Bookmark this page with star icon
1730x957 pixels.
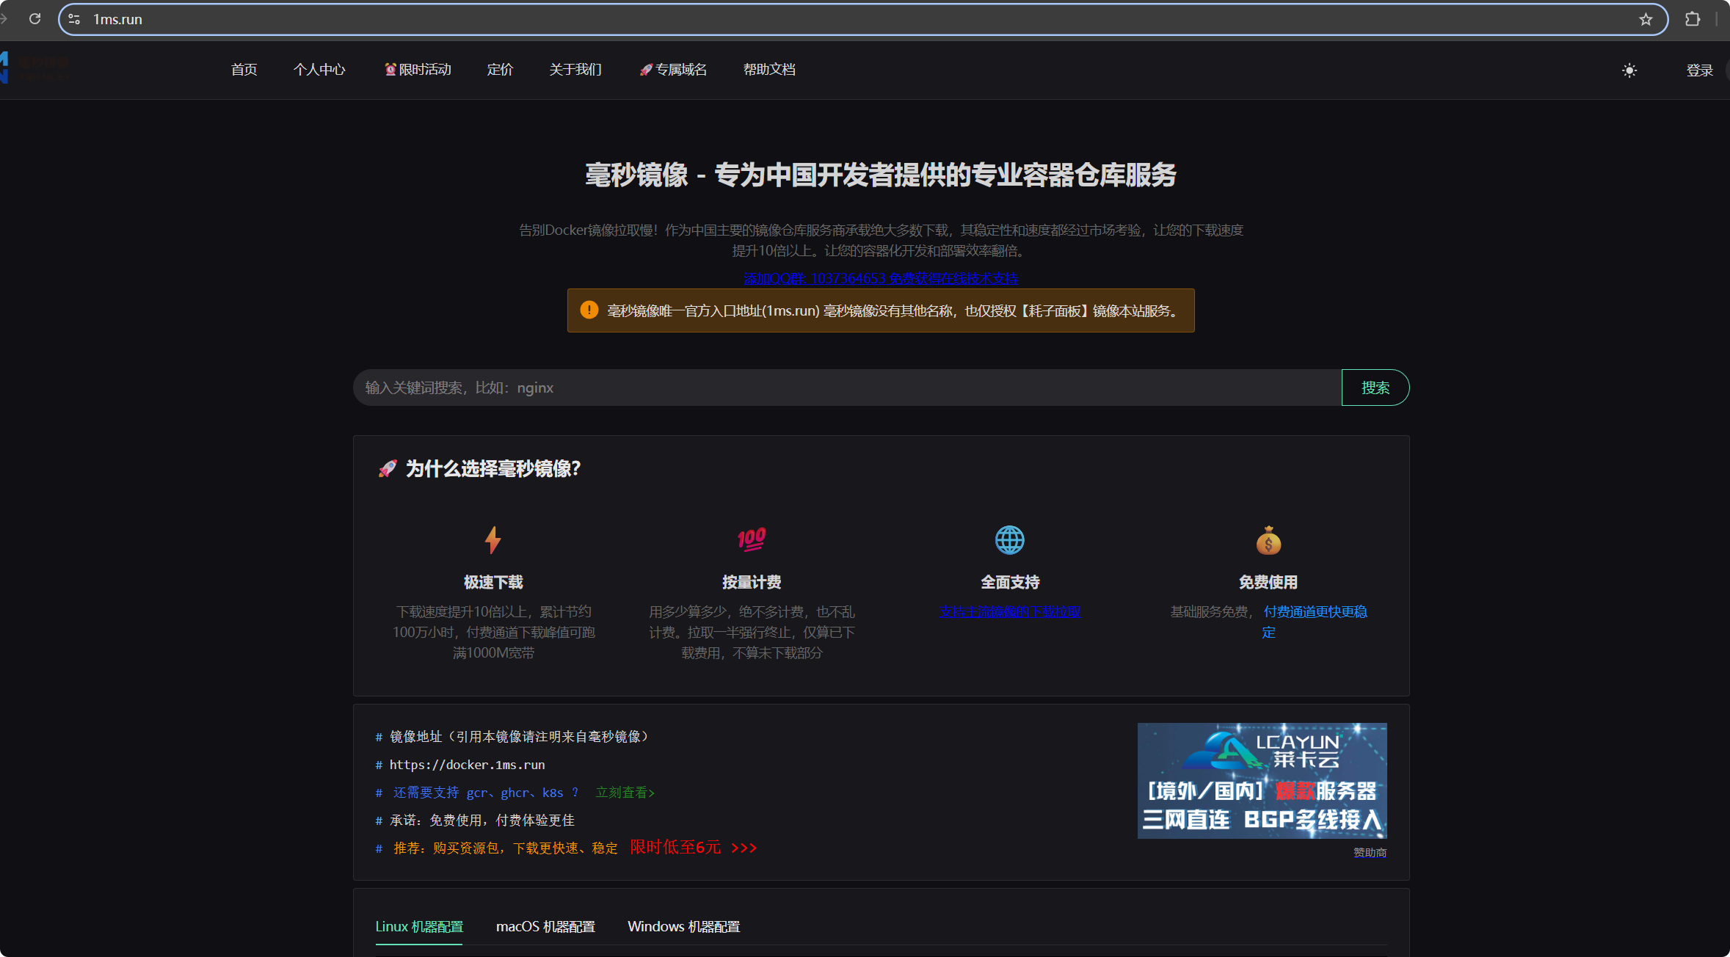point(1646,19)
